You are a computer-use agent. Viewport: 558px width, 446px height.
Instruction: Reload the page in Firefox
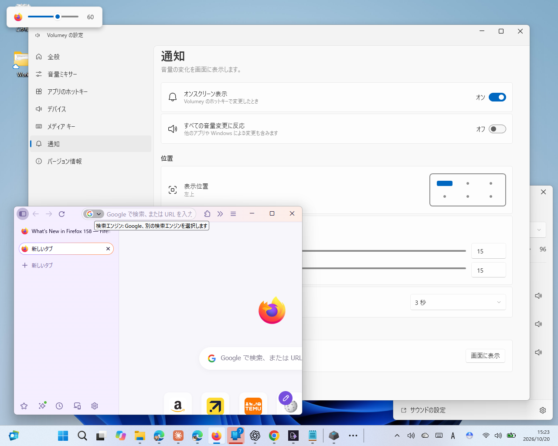pyautogui.click(x=62, y=214)
